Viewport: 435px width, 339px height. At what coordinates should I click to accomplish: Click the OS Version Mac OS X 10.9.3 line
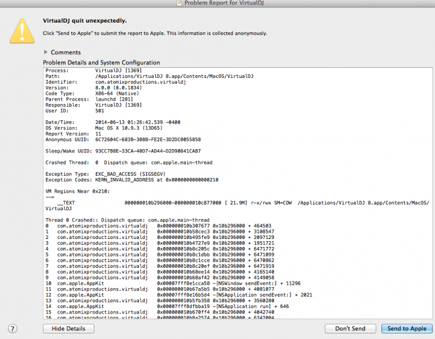click(x=104, y=128)
